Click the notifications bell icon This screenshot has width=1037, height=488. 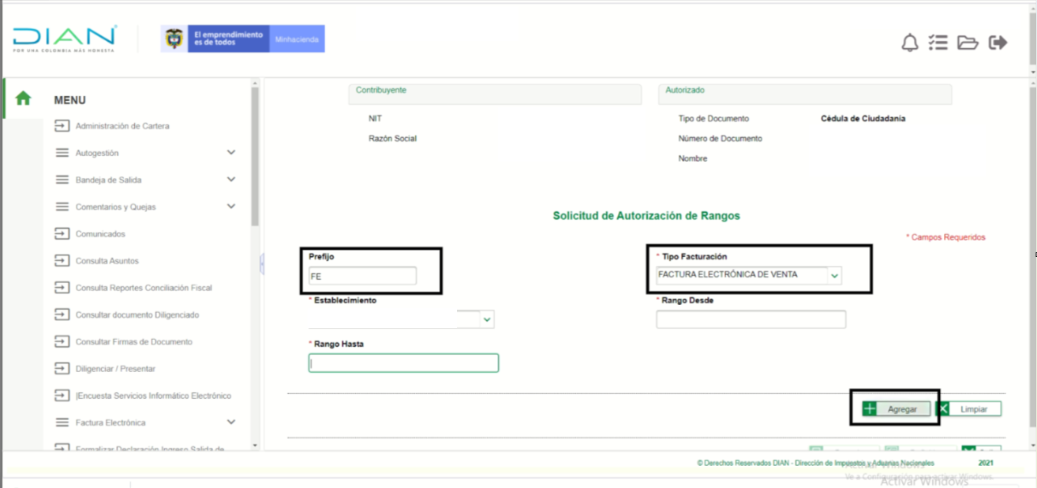point(909,43)
